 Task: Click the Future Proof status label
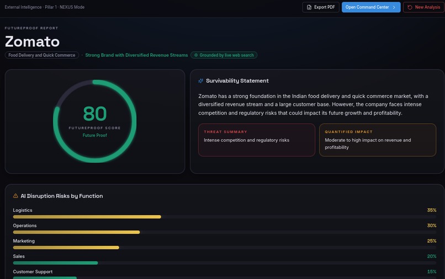(x=95, y=135)
